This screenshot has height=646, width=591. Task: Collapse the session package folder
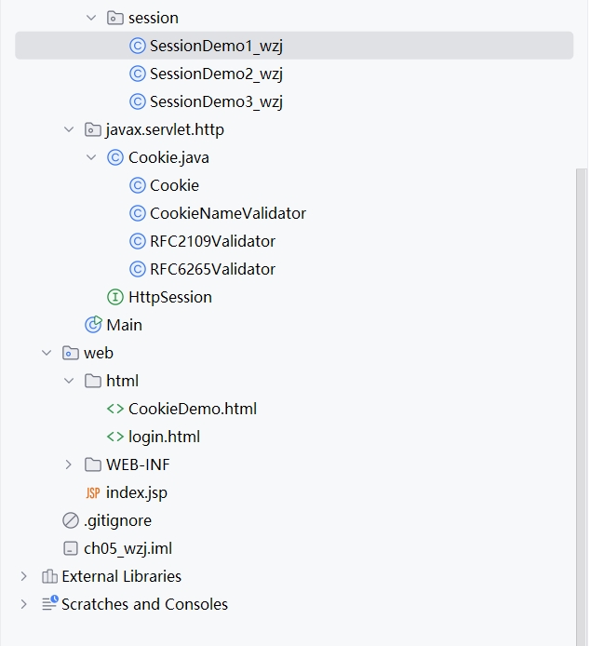click(91, 18)
